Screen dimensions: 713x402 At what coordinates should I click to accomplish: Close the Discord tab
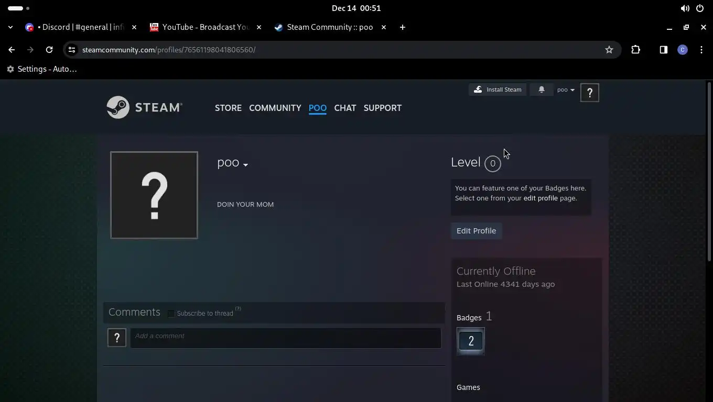(134, 27)
